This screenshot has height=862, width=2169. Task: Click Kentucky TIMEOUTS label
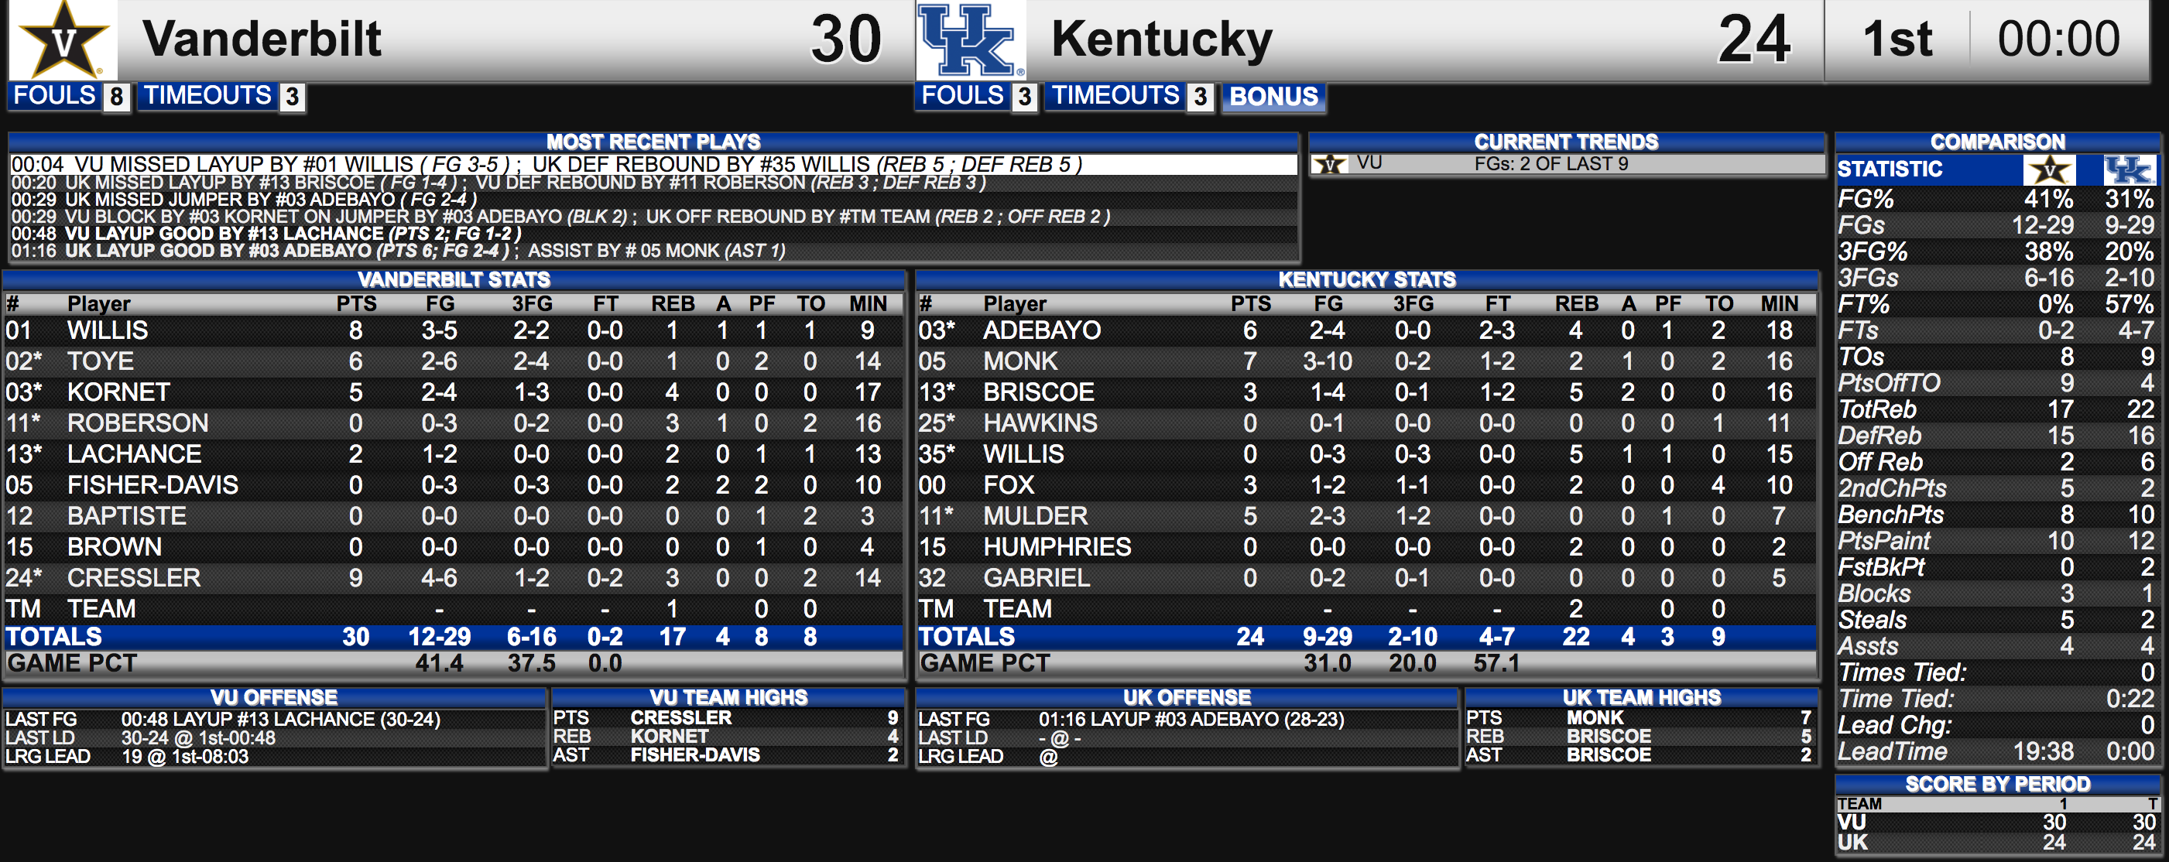pyautogui.click(x=1115, y=95)
